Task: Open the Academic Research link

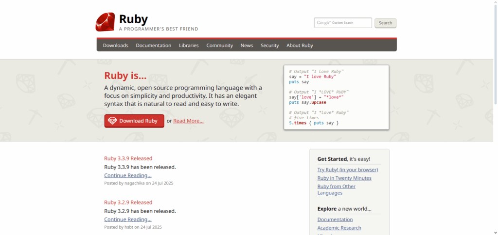Action: tap(339, 228)
